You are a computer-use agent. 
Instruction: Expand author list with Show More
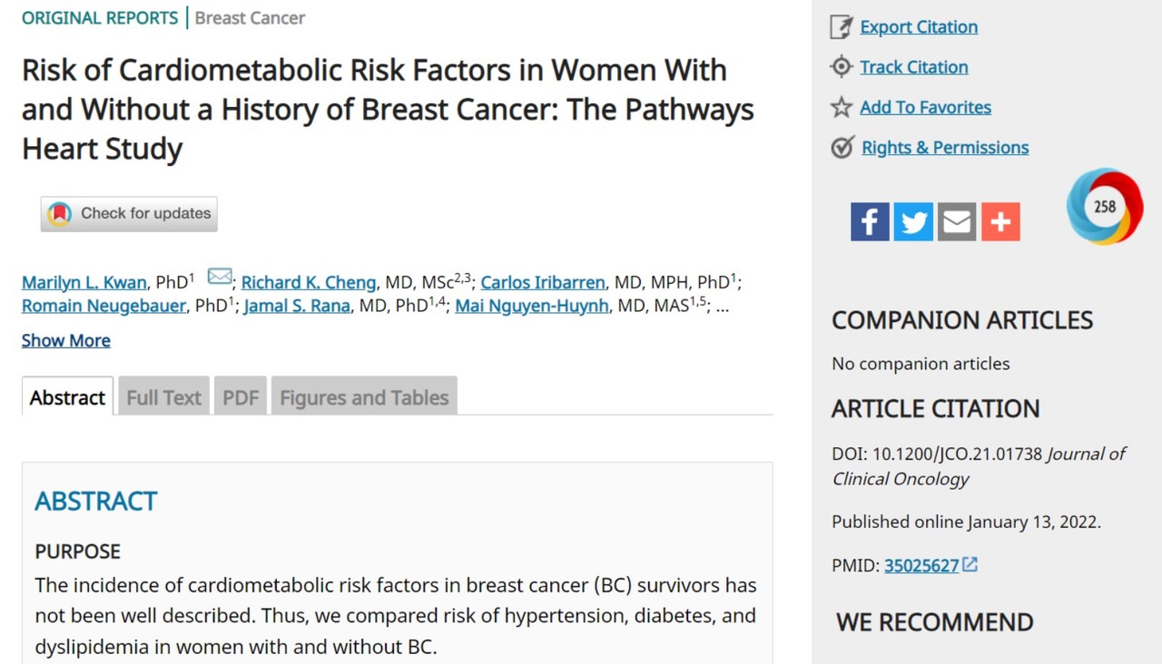pos(65,340)
